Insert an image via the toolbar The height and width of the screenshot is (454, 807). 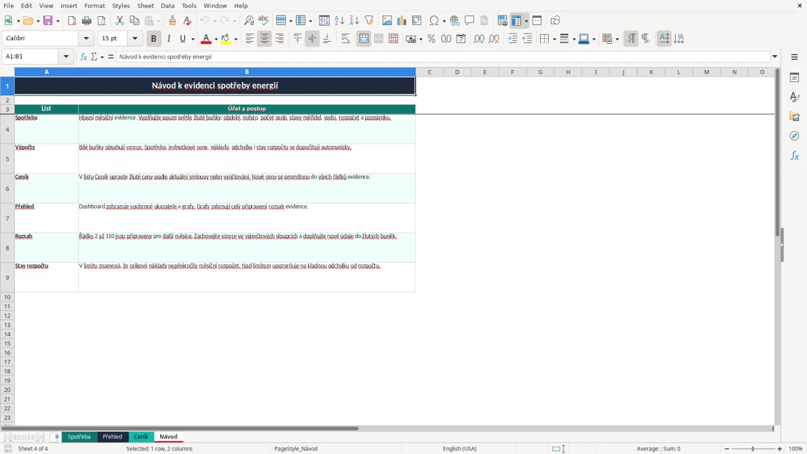click(387, 21)
